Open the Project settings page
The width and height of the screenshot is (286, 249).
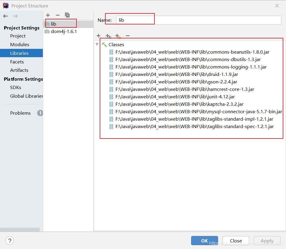18,36
